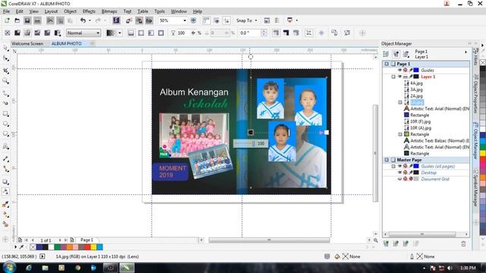Open the zoom level 50% dropdown
The width and height of the screenshot is (486, 273).
click(x=185, y=20)
